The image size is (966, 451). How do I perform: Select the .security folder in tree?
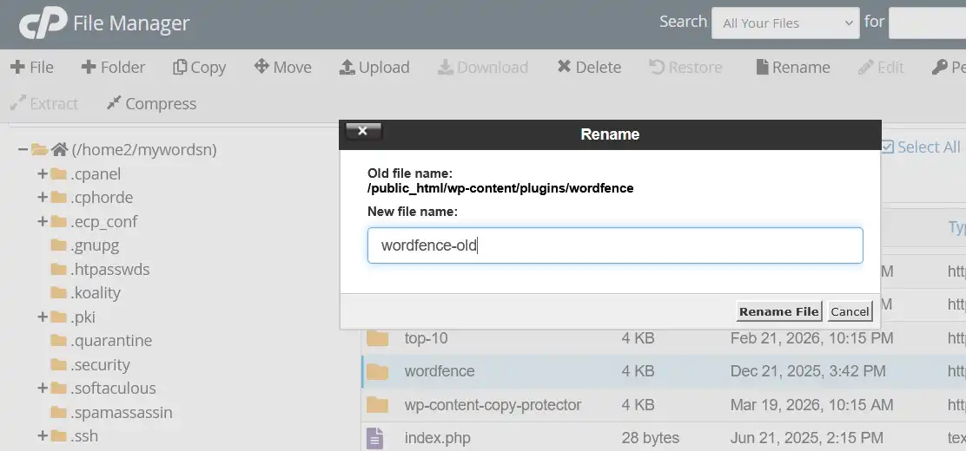(100, 365)
